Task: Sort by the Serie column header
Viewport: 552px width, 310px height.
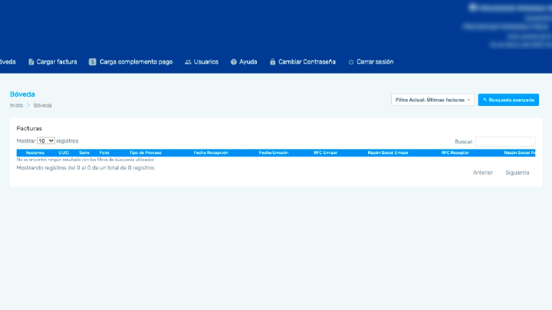Action: coord(84,153)
